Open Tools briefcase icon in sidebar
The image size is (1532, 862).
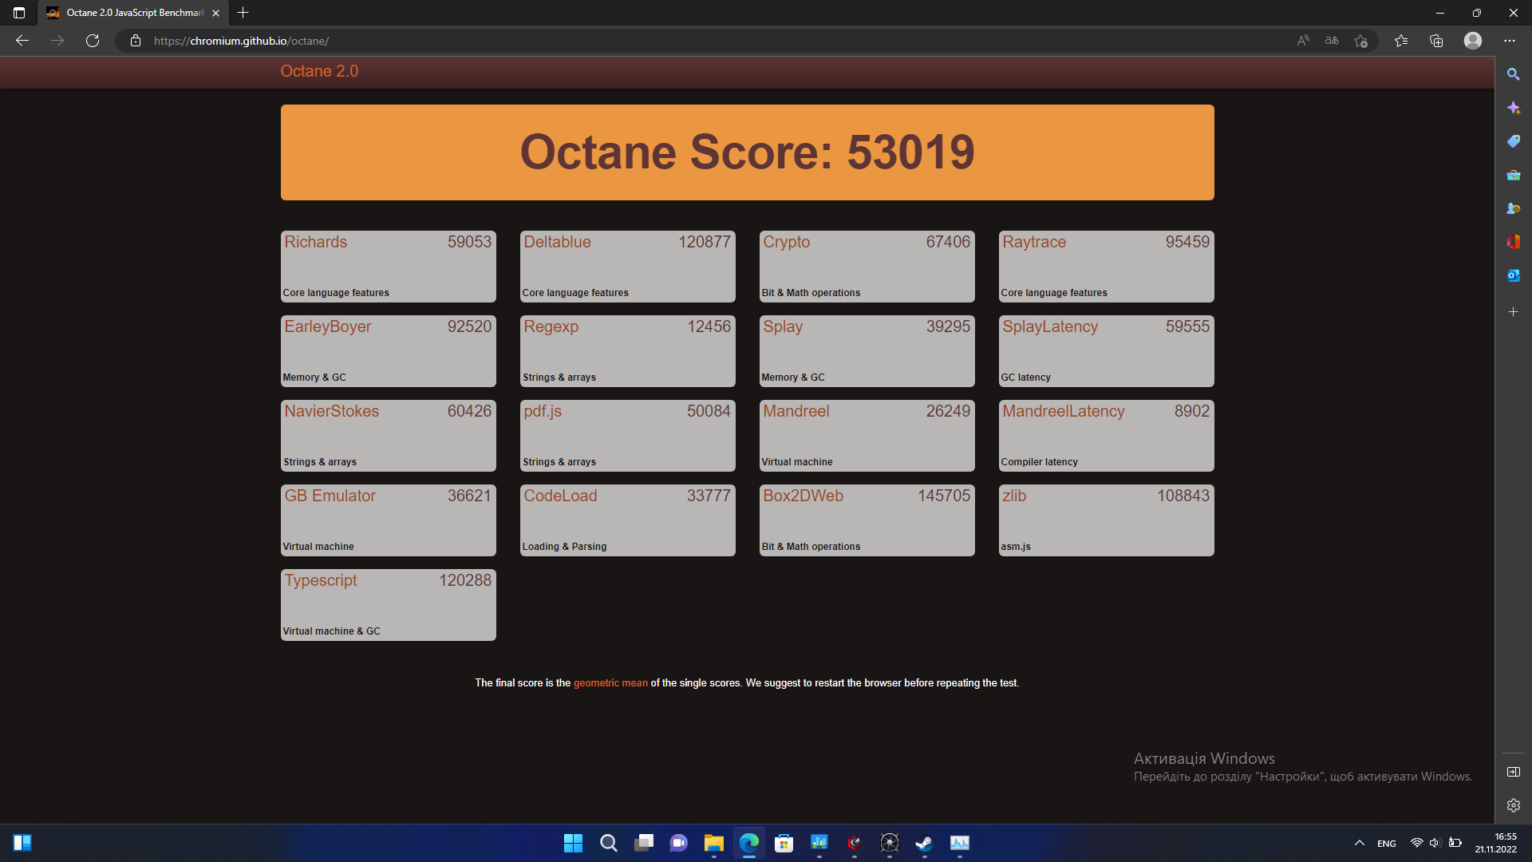pos(1514,175)
